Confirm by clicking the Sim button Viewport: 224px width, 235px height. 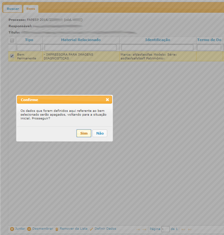point(84,133)
